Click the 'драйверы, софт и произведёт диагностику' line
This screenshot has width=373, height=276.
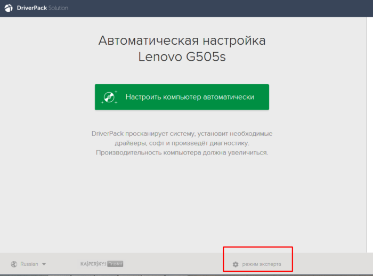pyautogui.click(x=182, y=143)
